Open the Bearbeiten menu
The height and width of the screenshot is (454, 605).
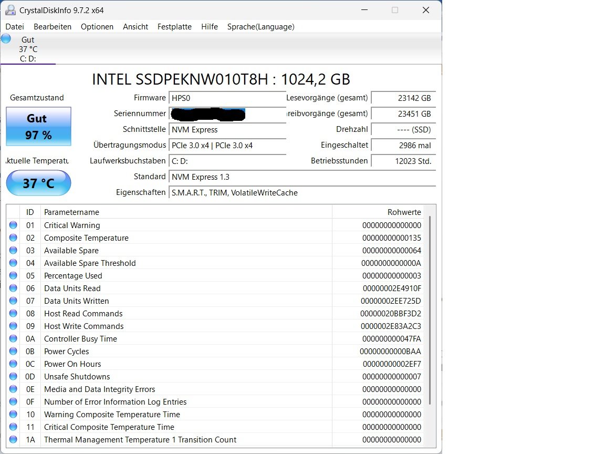[x=53, y=27]
